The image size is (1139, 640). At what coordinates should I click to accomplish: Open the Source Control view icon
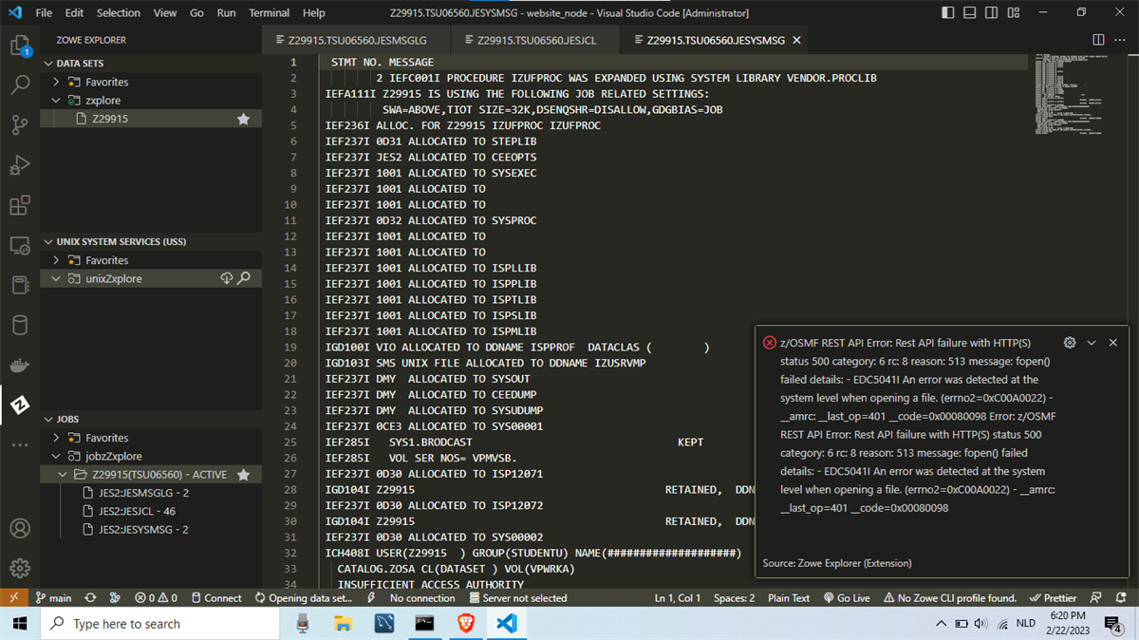[x=20, y=125]
